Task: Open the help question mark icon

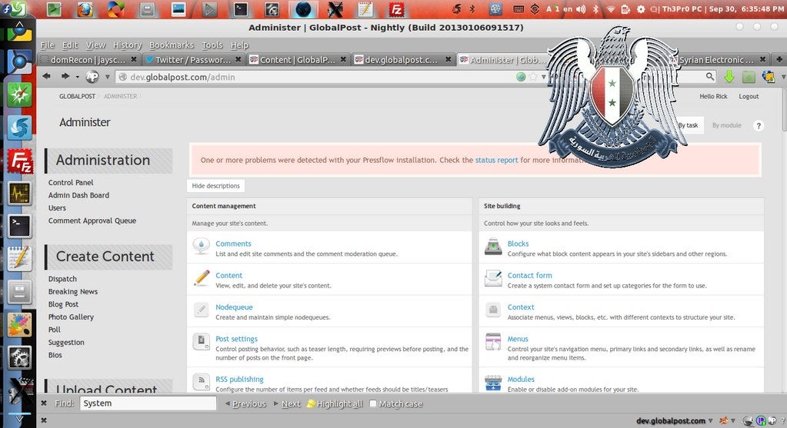Action: pos(759,126)
